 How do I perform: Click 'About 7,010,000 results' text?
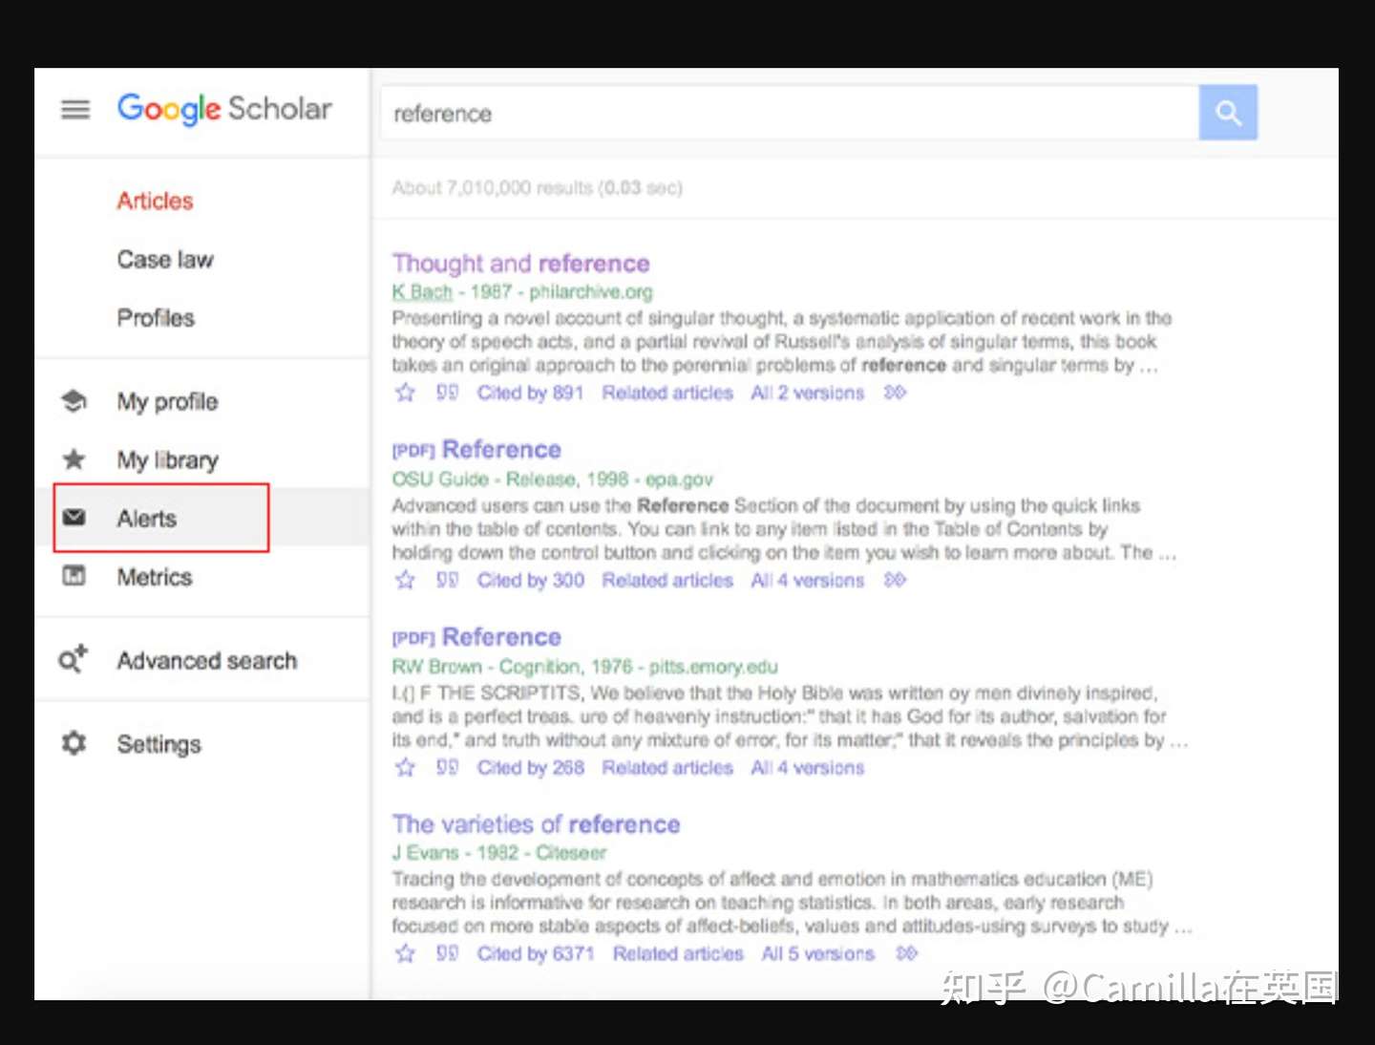(537, 187)
